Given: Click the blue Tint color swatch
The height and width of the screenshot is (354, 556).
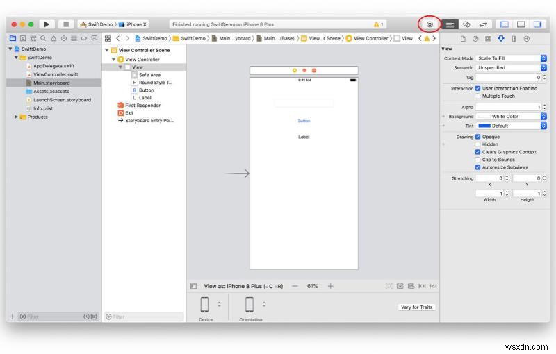Looking at the screenshot, I should [x=484, y=126].
